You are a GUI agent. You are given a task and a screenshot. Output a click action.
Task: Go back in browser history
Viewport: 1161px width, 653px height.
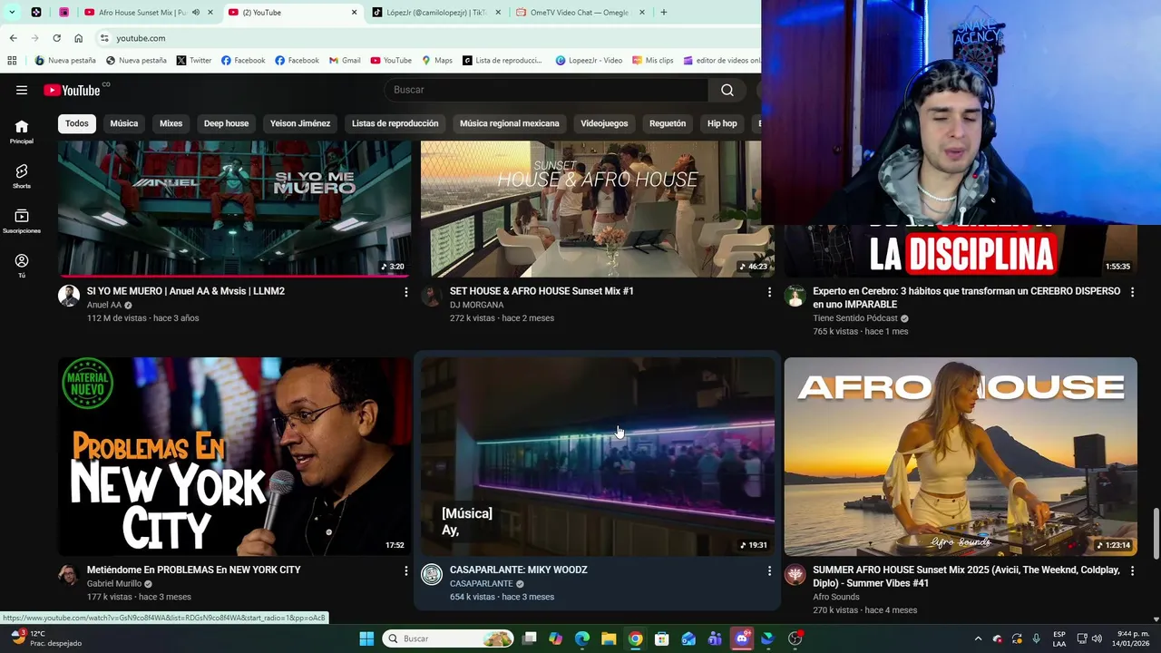click(13, 38)
